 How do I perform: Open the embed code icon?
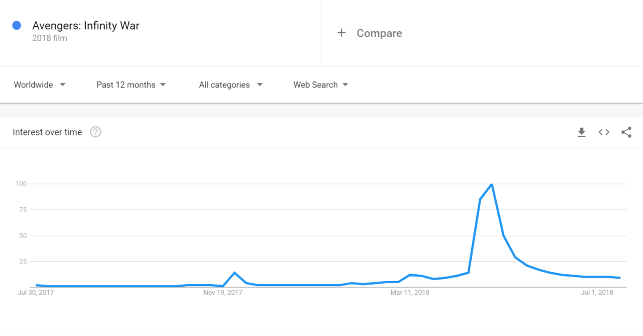pyautogui.click(x=604, y=132)
